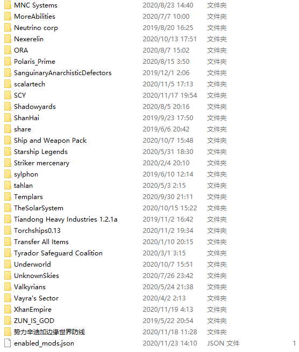Viewport: 299px width, 352px height.
Task: Click the date 2020/11/19 4:13
Action: coord(168,310)
